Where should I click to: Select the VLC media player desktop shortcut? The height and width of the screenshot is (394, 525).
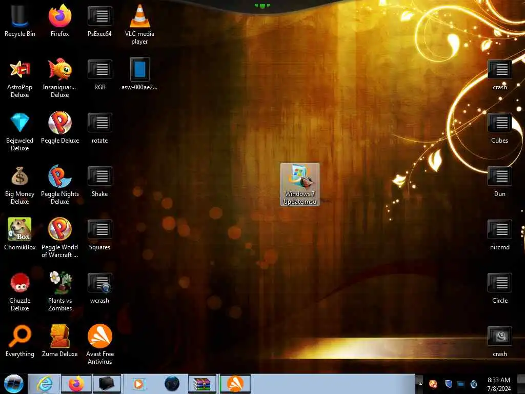point(139,25)
